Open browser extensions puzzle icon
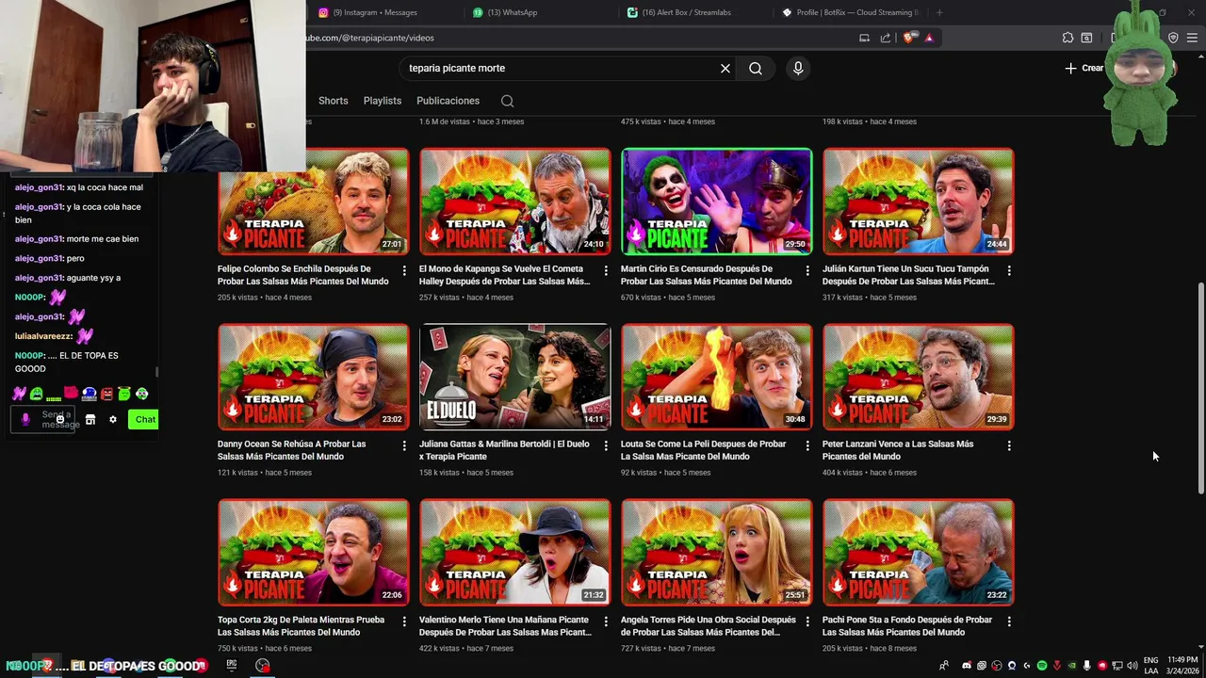Viewport: 1206px width, 678px height. 1067,38
